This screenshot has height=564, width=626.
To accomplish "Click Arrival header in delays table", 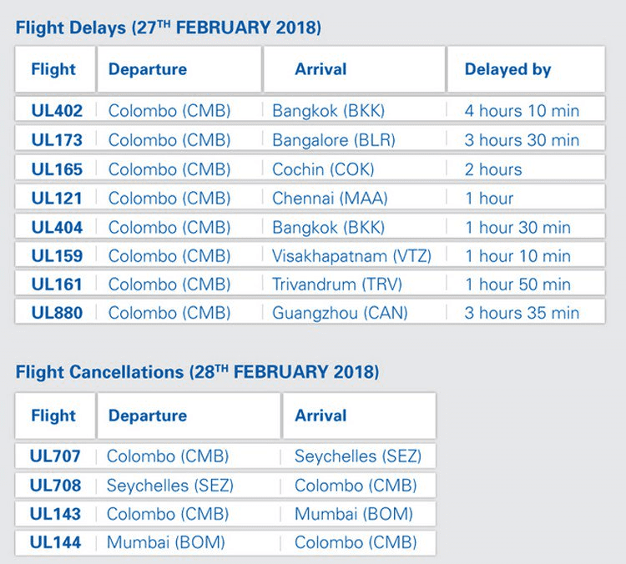I will [321, 69].
